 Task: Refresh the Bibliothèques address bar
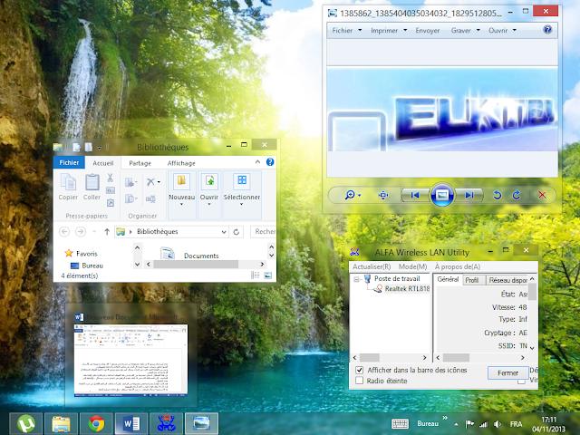pos(236,232)
